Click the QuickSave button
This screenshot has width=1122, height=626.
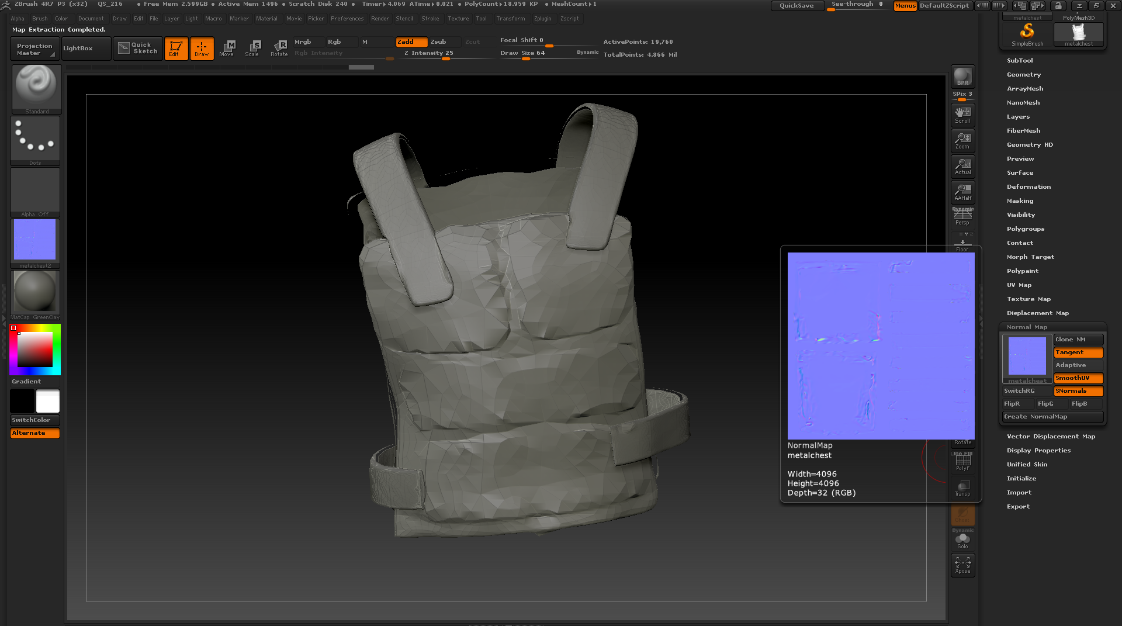(797, 6)
